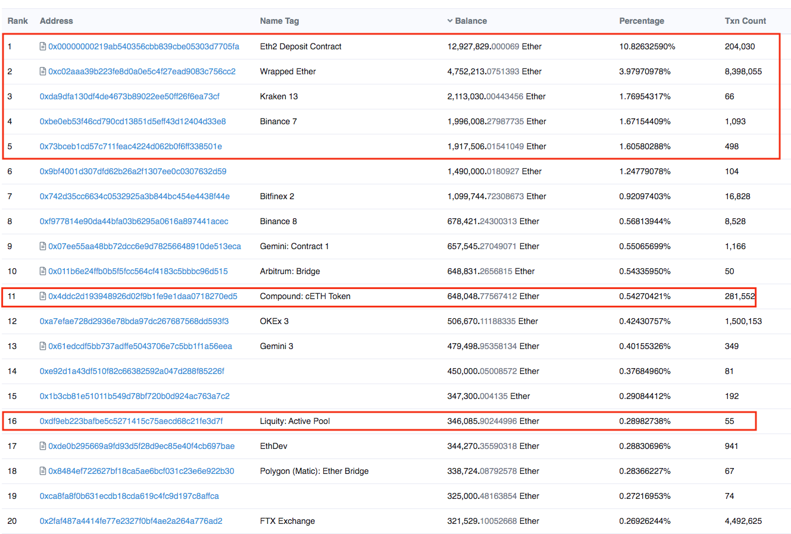Click transaction count 8,398,055

743,71
